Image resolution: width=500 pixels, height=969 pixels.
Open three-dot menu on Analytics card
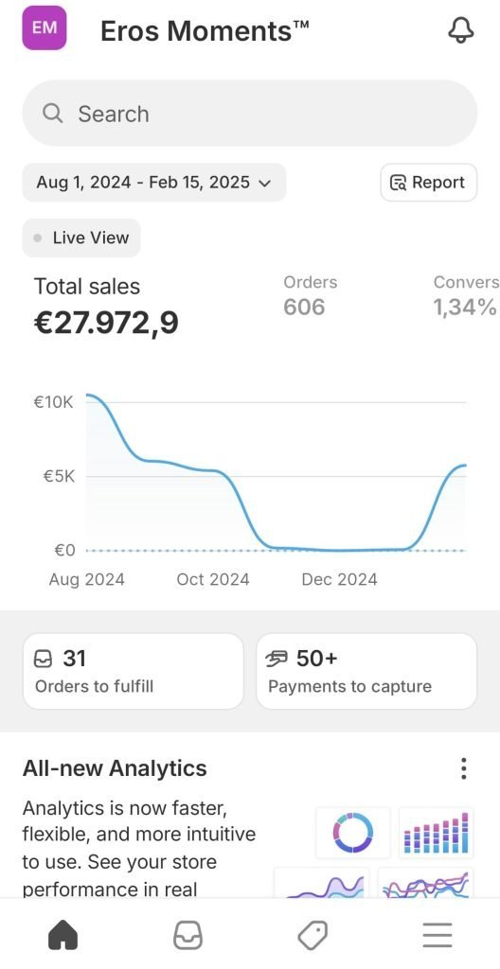463,768
